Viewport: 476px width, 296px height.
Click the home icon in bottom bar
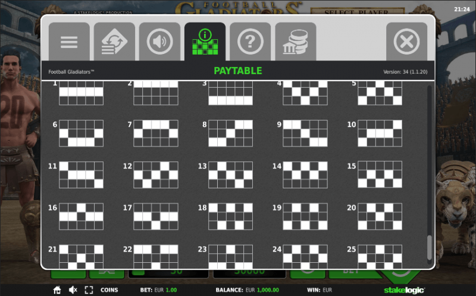pos(57,290)
